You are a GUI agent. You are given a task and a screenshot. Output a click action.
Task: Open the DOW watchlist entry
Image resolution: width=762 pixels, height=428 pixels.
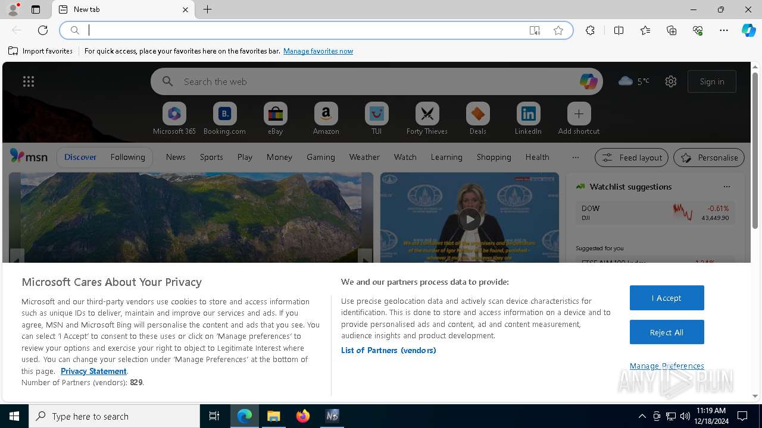pyautogui.click(x=655, y=213)
